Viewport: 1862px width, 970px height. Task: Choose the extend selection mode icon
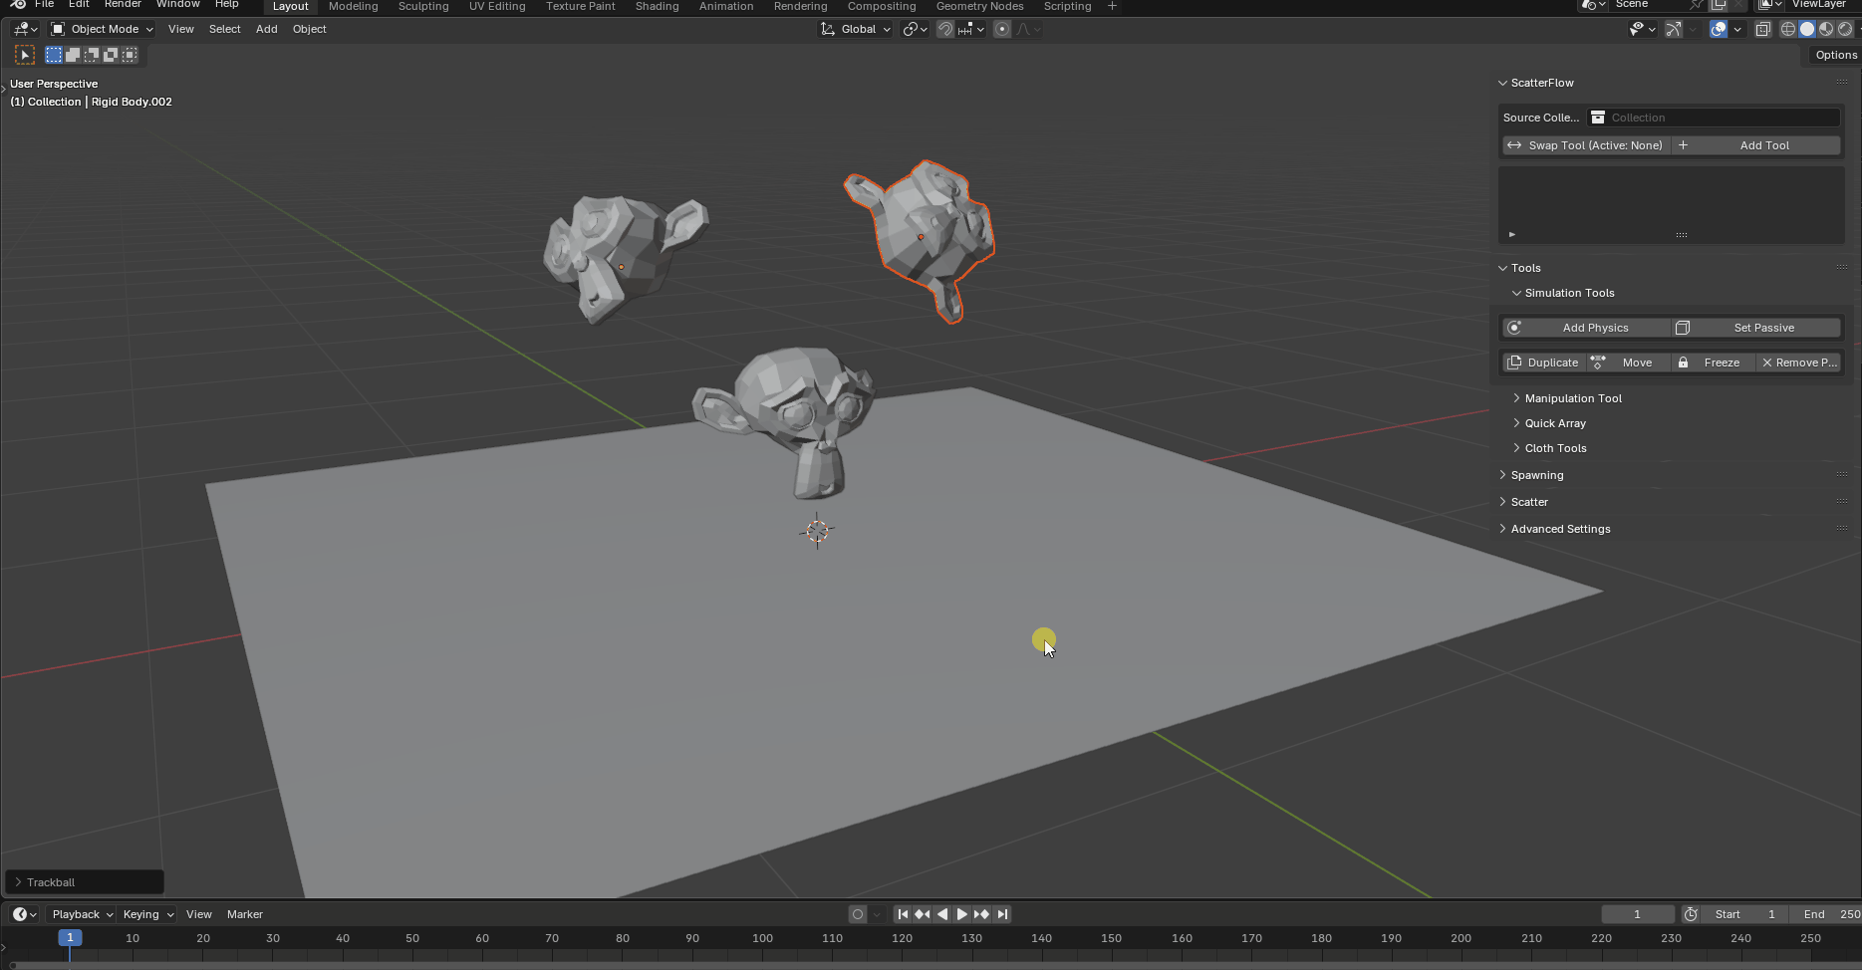(73, 55)
